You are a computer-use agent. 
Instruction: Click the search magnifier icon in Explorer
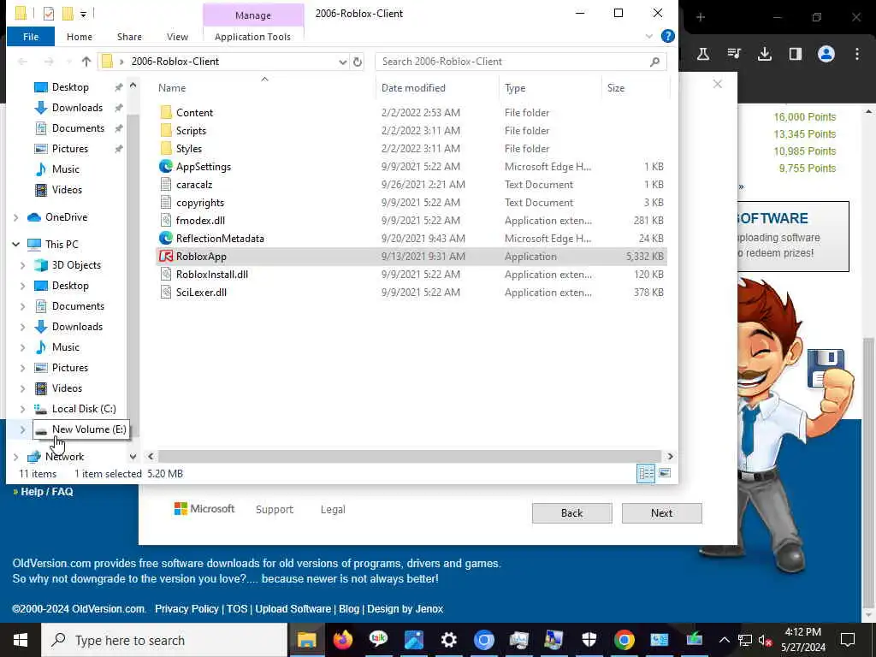654,62
